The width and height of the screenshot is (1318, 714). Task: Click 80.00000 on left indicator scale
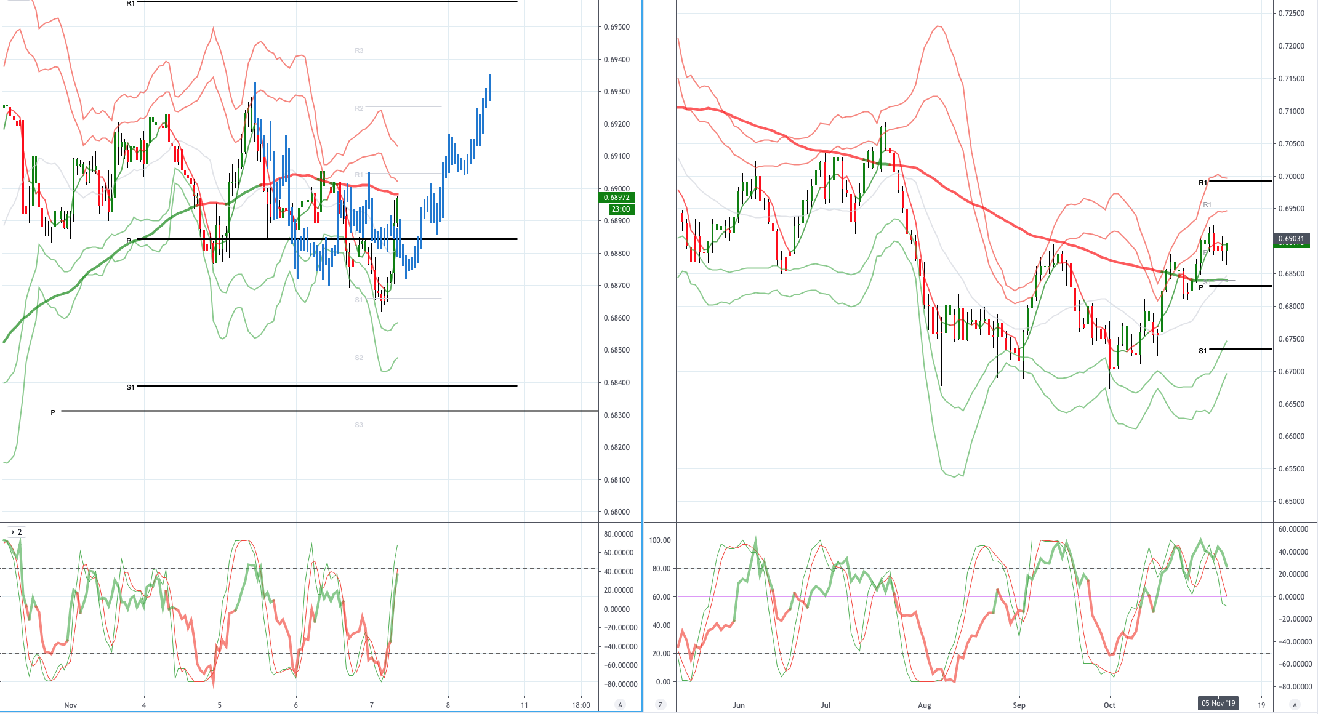pos(619,534)
